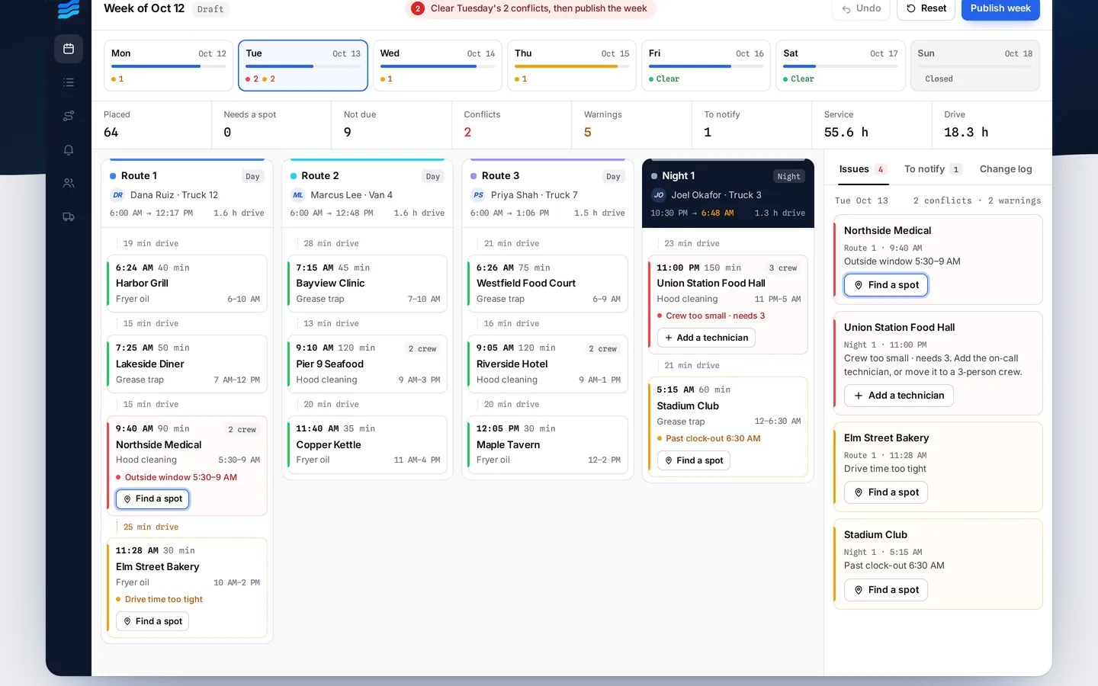
Task: Add a technician in Union Station issue card
Action: coord(899,396)
